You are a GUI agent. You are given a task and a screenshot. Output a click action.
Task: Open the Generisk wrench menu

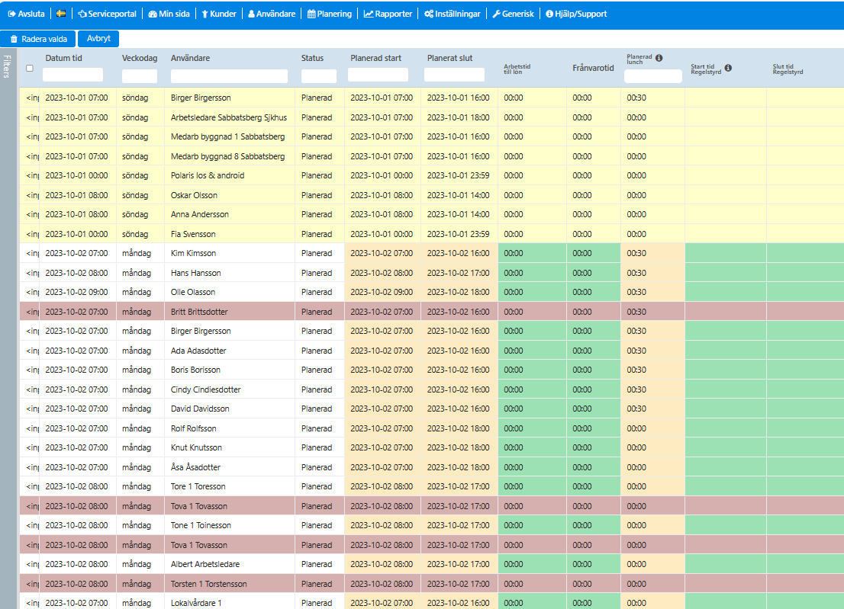513,14
